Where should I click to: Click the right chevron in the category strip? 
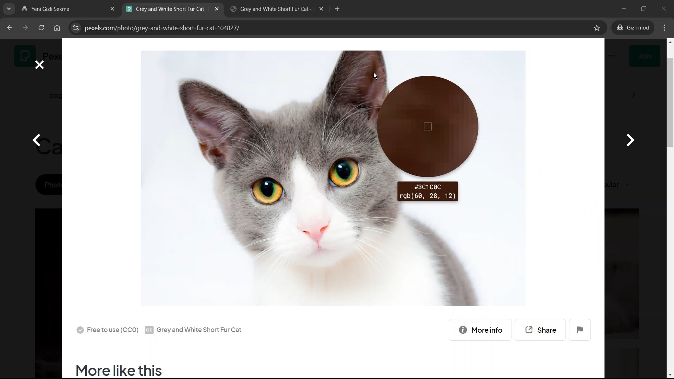[x=633, y=95]
